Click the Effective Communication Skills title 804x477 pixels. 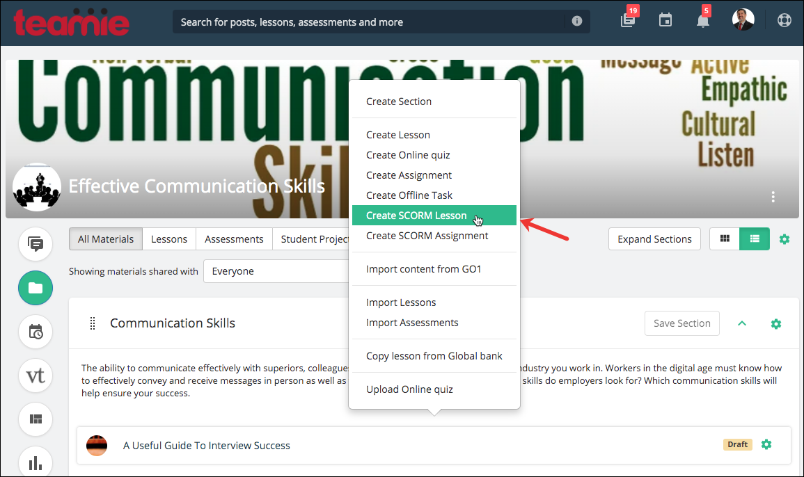(197, 186)
